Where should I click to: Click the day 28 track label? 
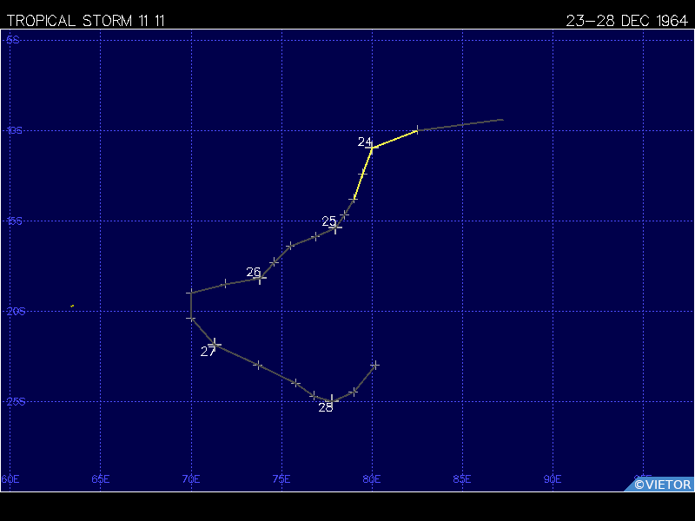pos(325,407)
